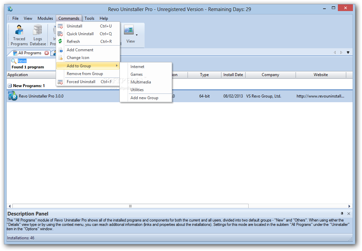Click the View toolbar icon
The height and width of the screenshot is (251, 362).
[129, 30]
